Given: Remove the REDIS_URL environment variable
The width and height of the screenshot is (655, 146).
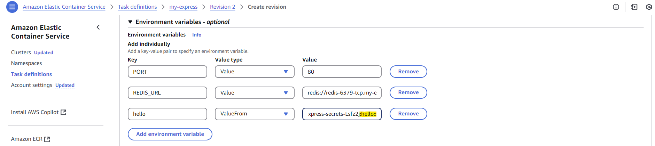Looking at the screenshot, I should 408,92.
